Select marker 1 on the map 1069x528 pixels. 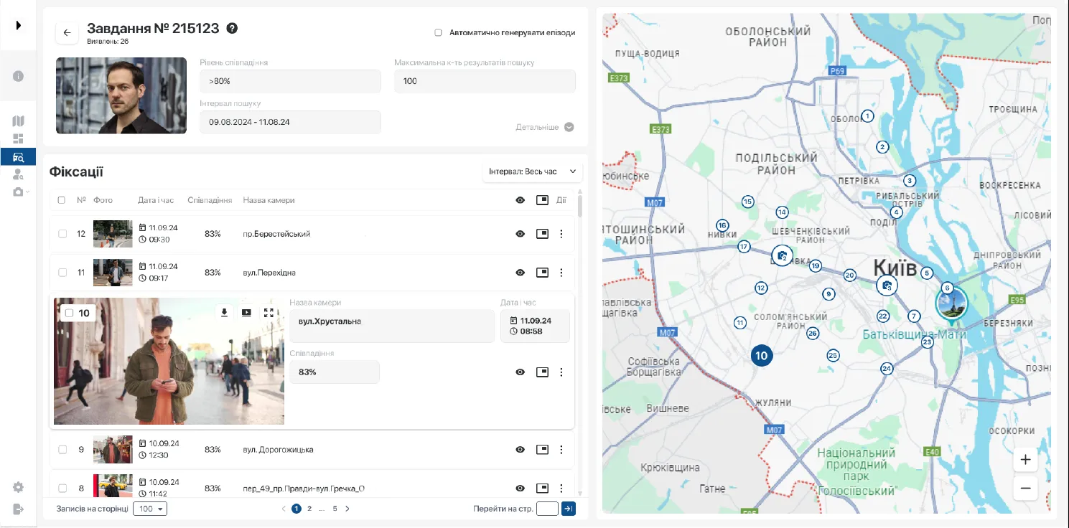868,116
